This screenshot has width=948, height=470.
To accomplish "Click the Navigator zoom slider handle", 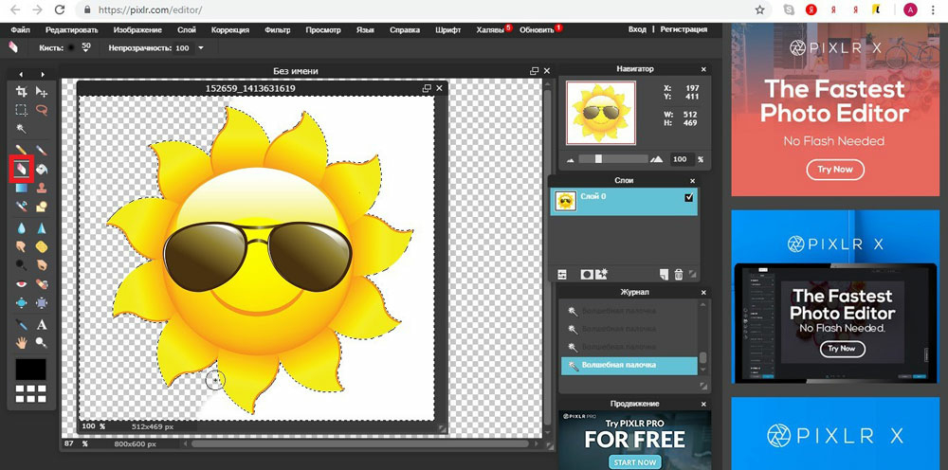I will point(598,159).
